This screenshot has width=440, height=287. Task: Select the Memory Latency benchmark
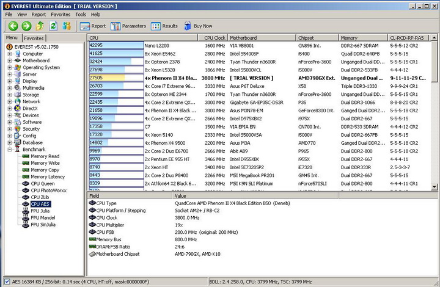(48, 177)
